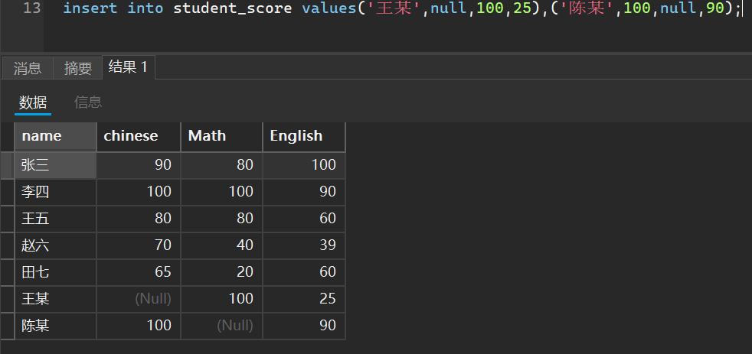Image resolution: width=752 pixels, height=354 pixels.
Task: Click the 'insert' keyword in the editor
Action: point(90,8)
